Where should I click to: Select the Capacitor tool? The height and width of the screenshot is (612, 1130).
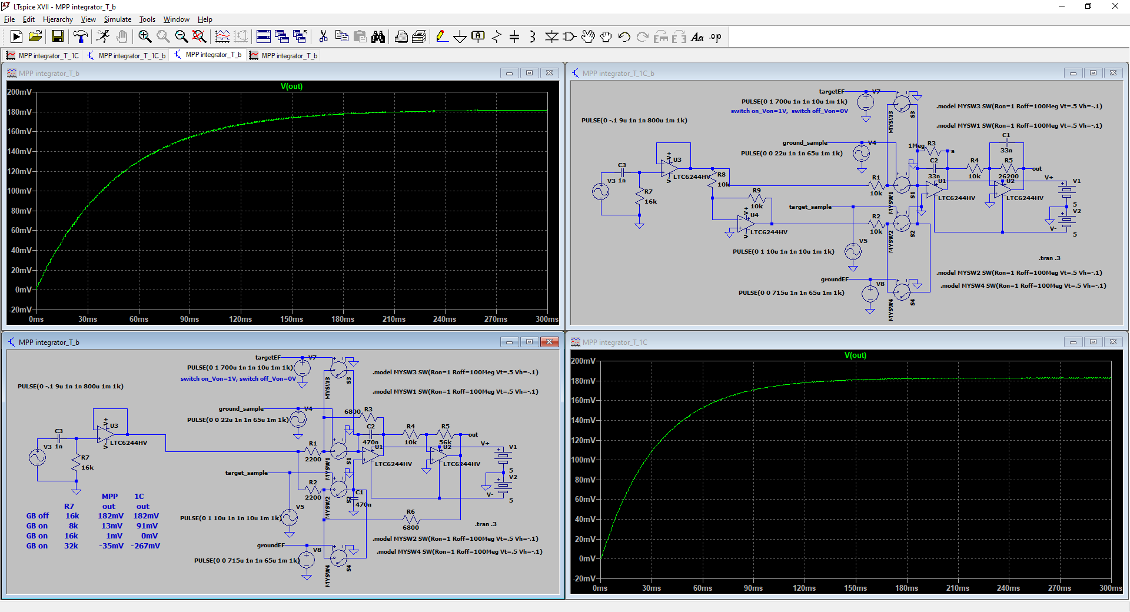point(514,37)
